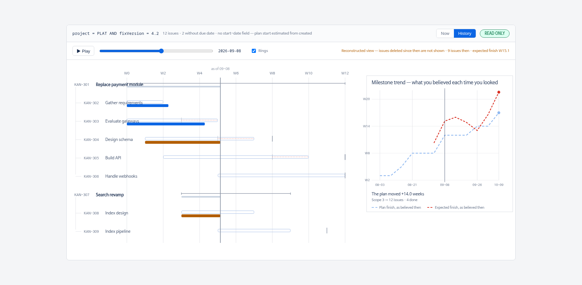Select the KAN-308 issue key

[91, 213]
